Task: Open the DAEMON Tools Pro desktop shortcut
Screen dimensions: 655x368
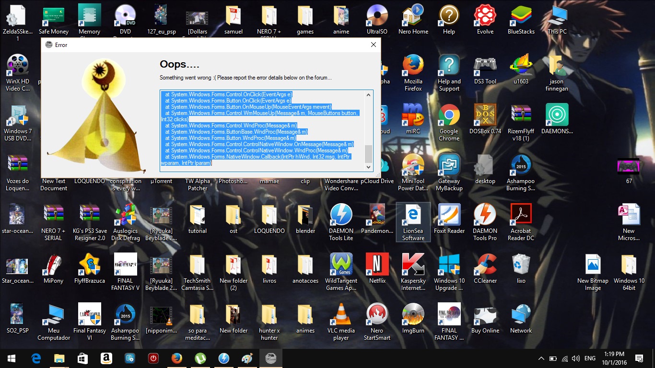Action: 485,223
